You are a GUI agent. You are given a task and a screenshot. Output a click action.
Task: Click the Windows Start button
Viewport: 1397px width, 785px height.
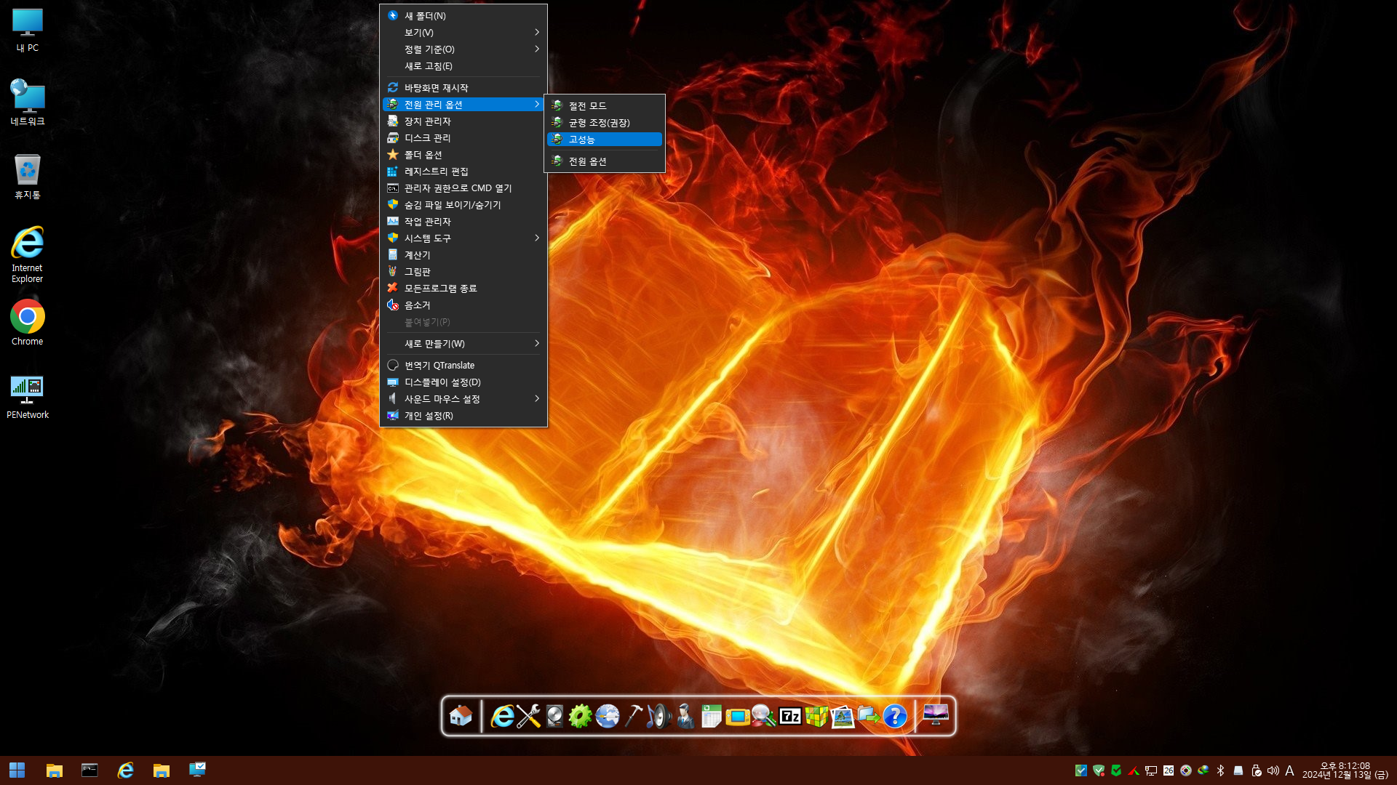click(17, 770)
